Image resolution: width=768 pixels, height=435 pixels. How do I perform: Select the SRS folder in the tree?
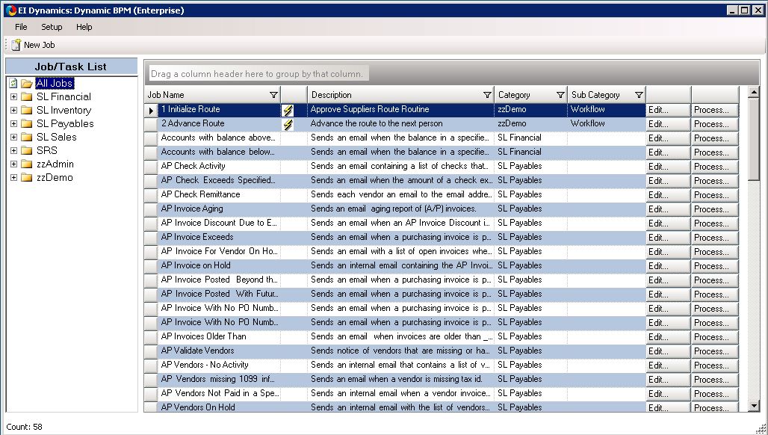click(x=46, y=151)
